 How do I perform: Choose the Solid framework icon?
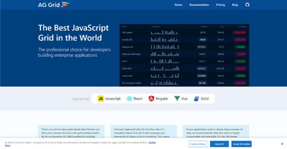click(197, 99)
